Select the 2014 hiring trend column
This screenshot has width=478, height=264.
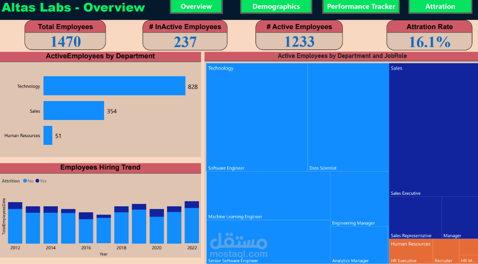[x=50, y=225]
